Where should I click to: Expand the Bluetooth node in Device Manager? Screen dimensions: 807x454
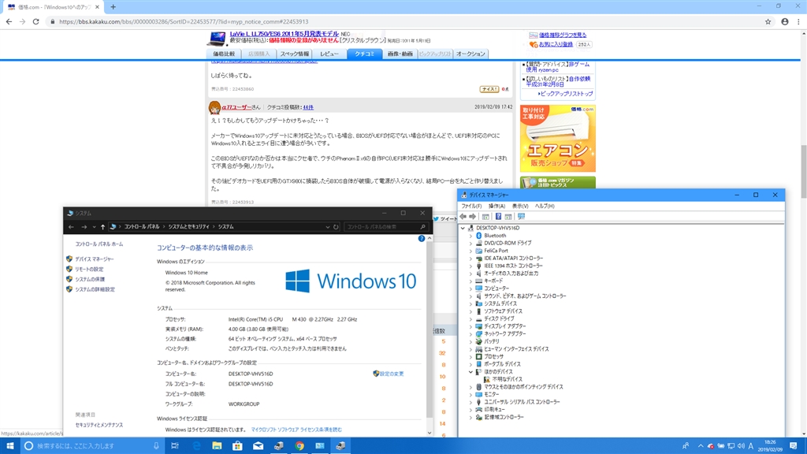coord(470,236)
